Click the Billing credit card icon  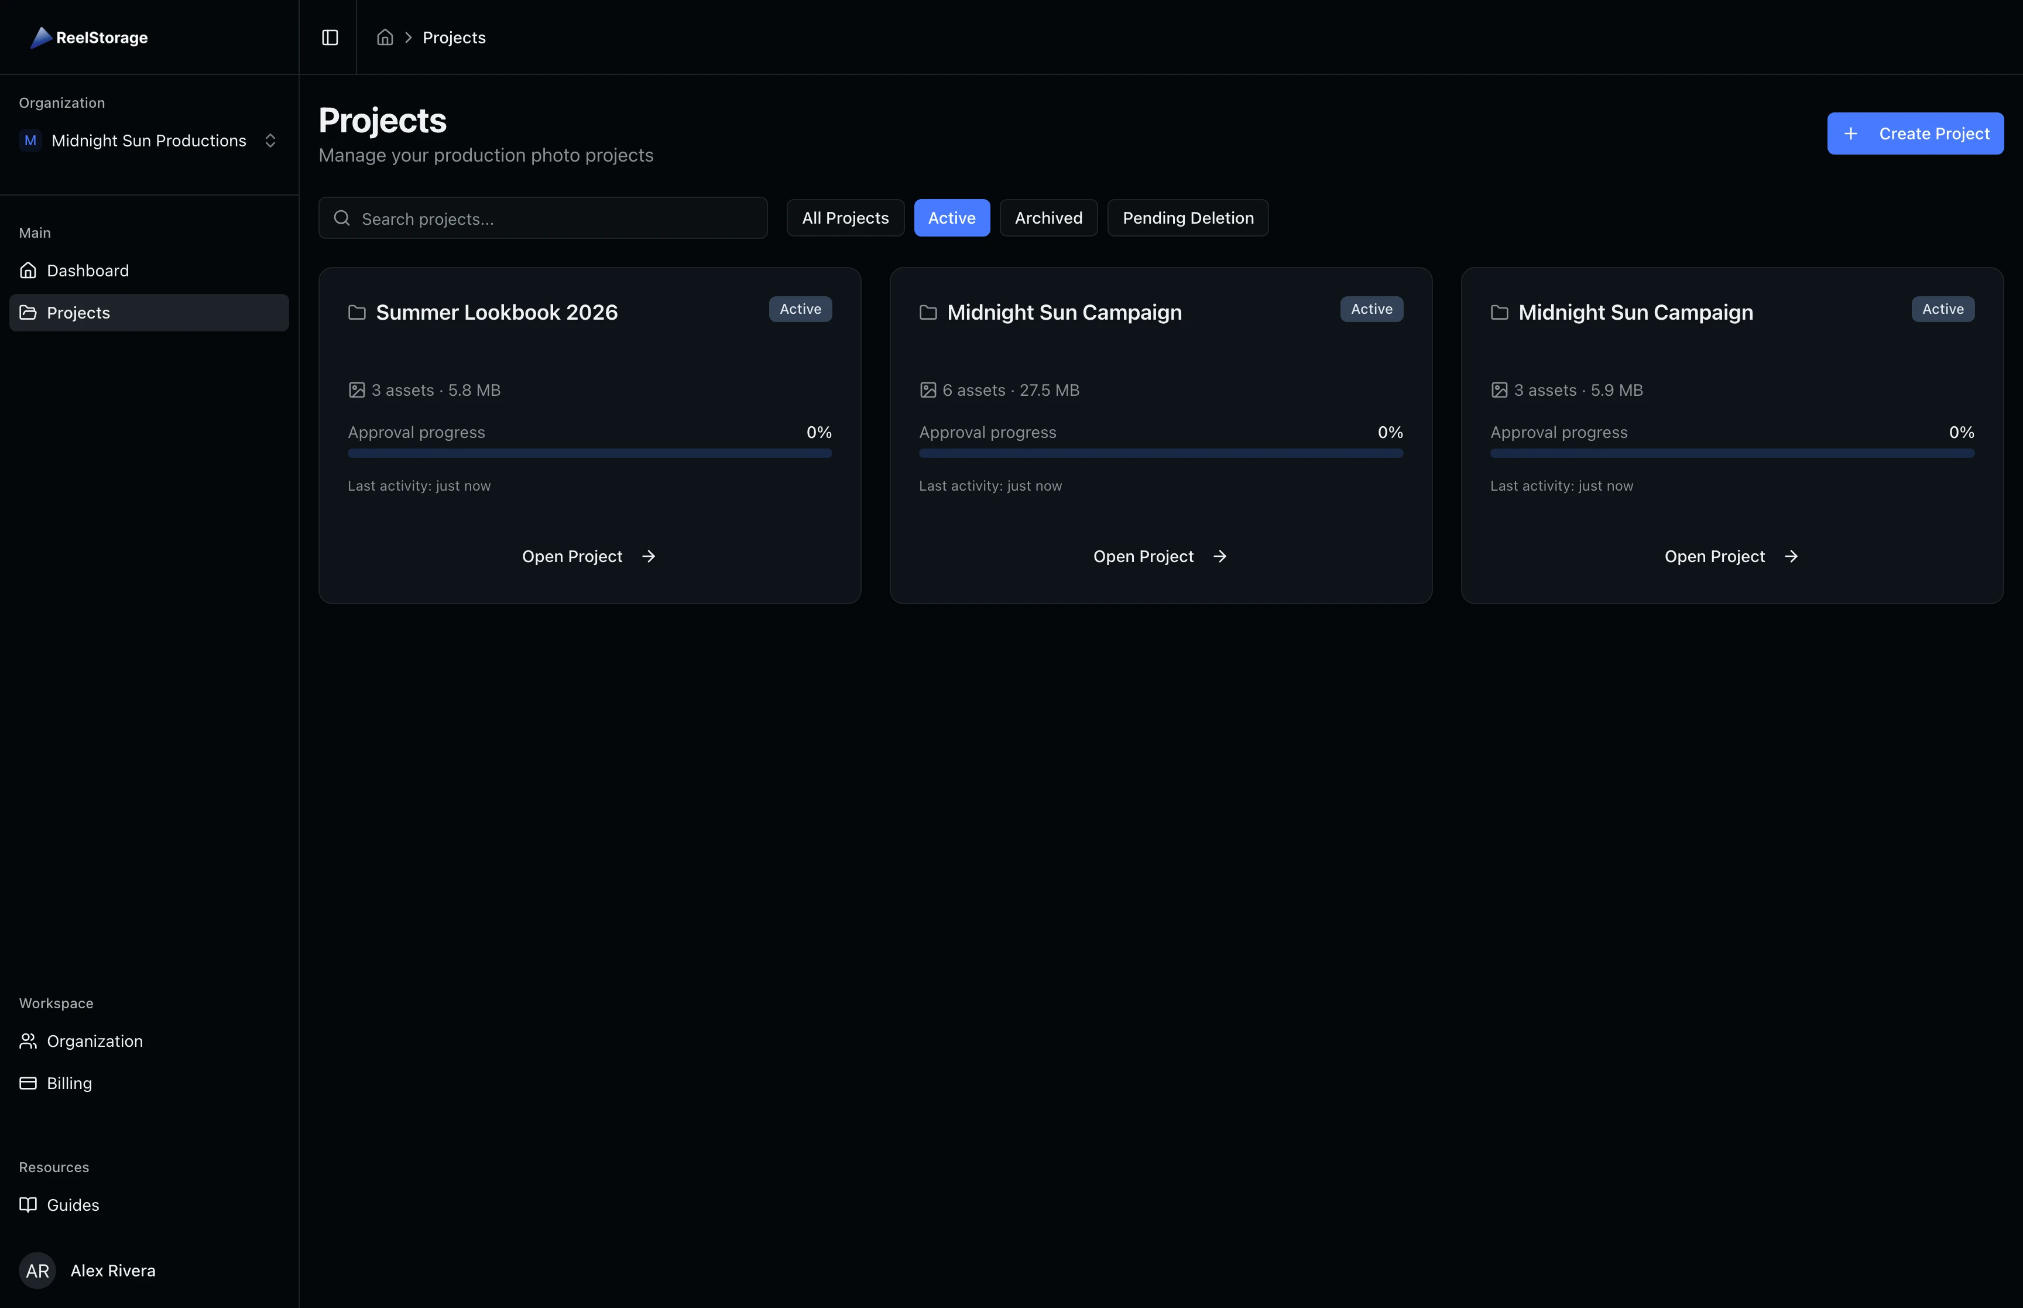click(28, 1083)
